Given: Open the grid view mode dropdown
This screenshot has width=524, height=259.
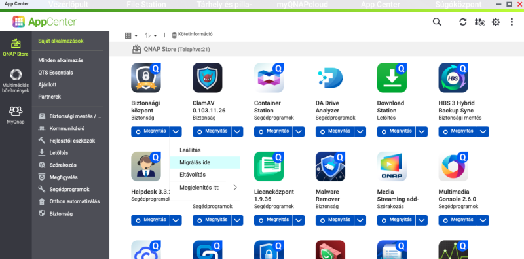Looking at the screenshot, I should pos(131,35).
